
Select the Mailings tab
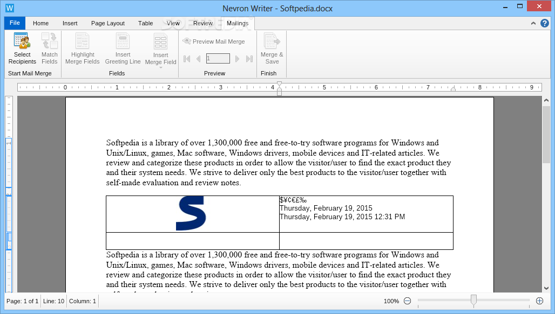pos(238,23)
